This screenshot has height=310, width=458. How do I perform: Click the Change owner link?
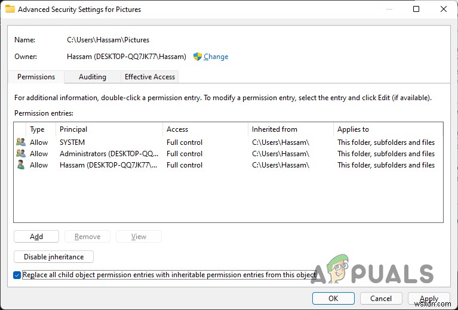coord(216,57)
